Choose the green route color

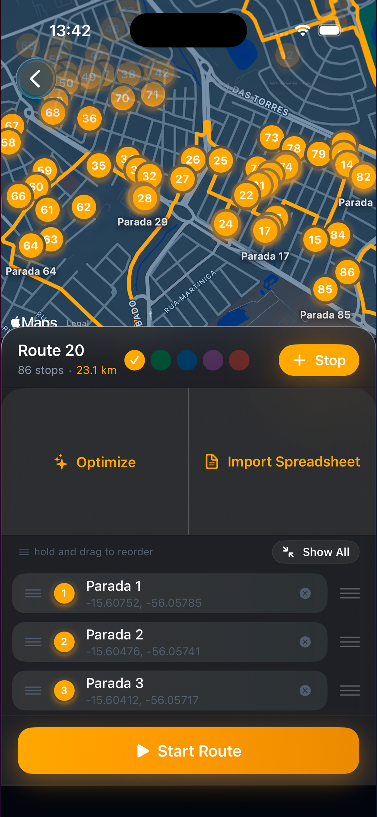[x=161, y=360]
